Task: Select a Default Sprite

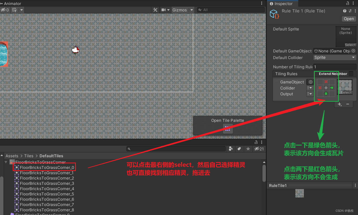Action: (350, 45)
